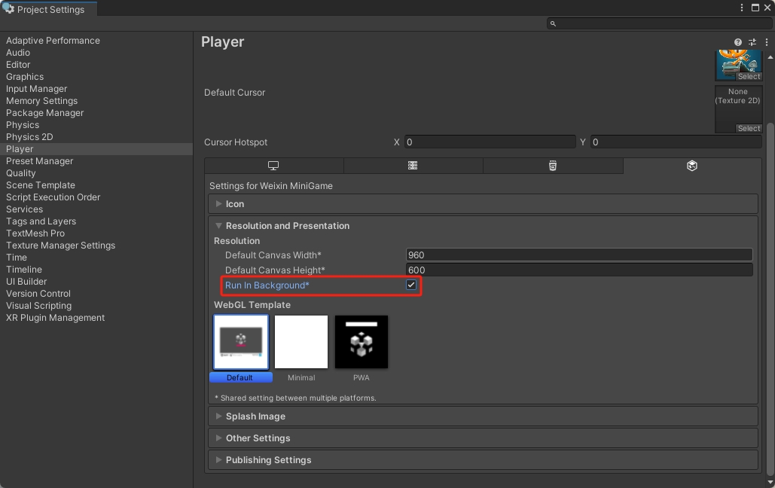This screenshot has width=775, height=488.
Task: Choose the Minimal WebGL template
Action: [301, 343]
